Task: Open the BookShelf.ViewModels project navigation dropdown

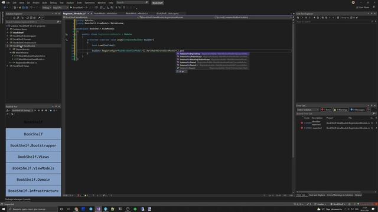Action: coord(101,17)
